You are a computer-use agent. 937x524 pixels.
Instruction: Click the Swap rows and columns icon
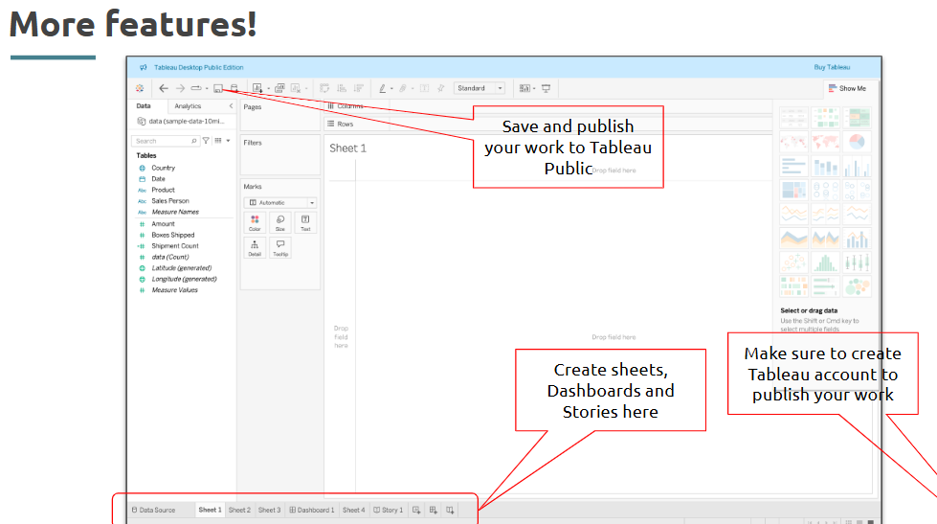324,88
